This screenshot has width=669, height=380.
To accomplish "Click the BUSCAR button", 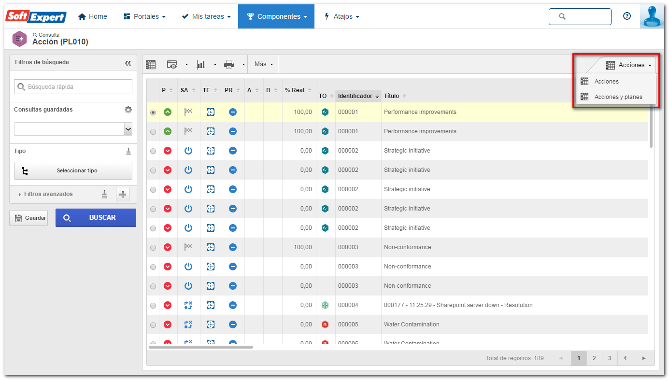I will pyautogui.click(x=96, y=218).
